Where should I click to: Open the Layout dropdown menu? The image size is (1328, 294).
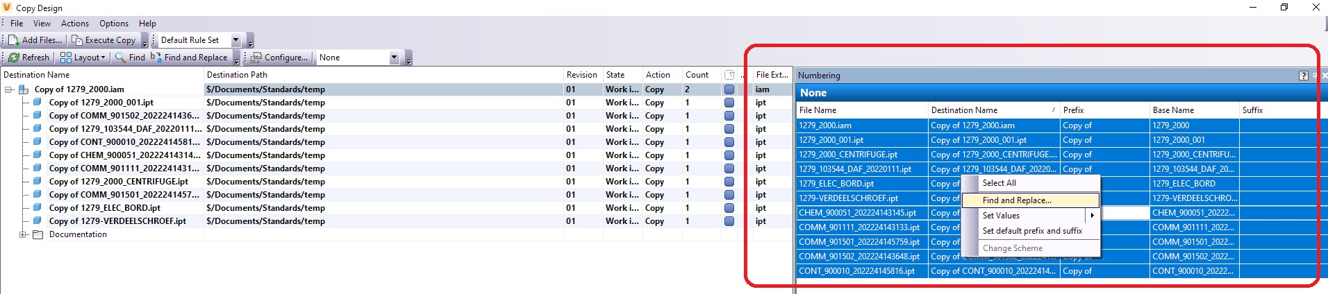coord(83,58)
